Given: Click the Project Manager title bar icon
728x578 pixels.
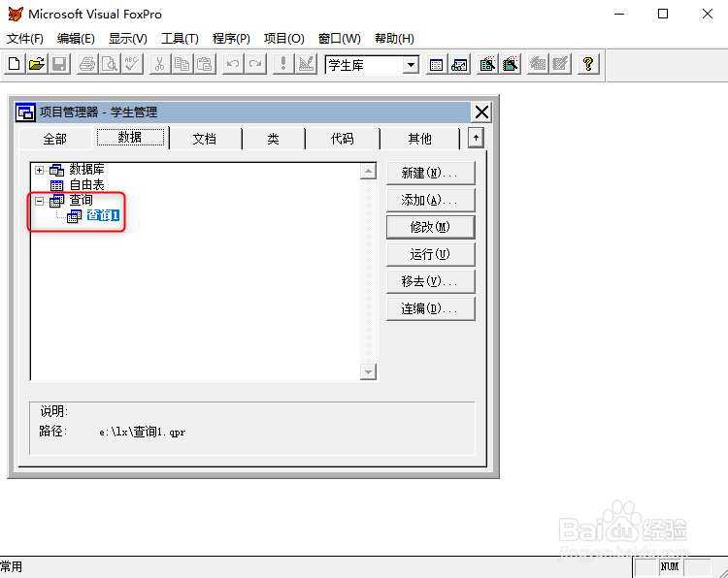Looking at the screenshot, I should pos(25,112).
